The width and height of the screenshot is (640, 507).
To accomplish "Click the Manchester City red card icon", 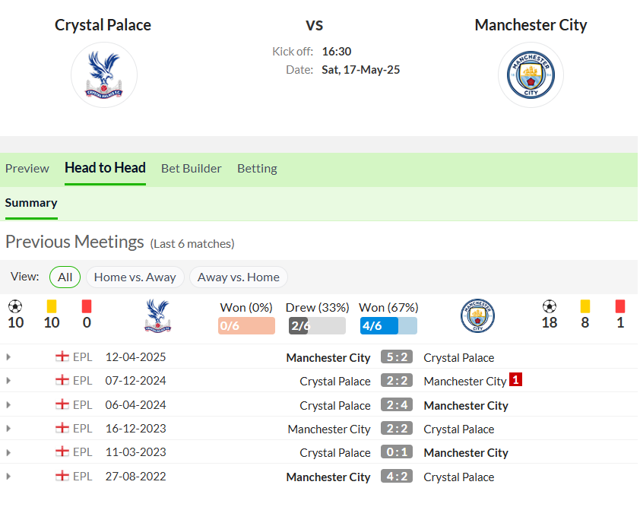I will (620, 306).
